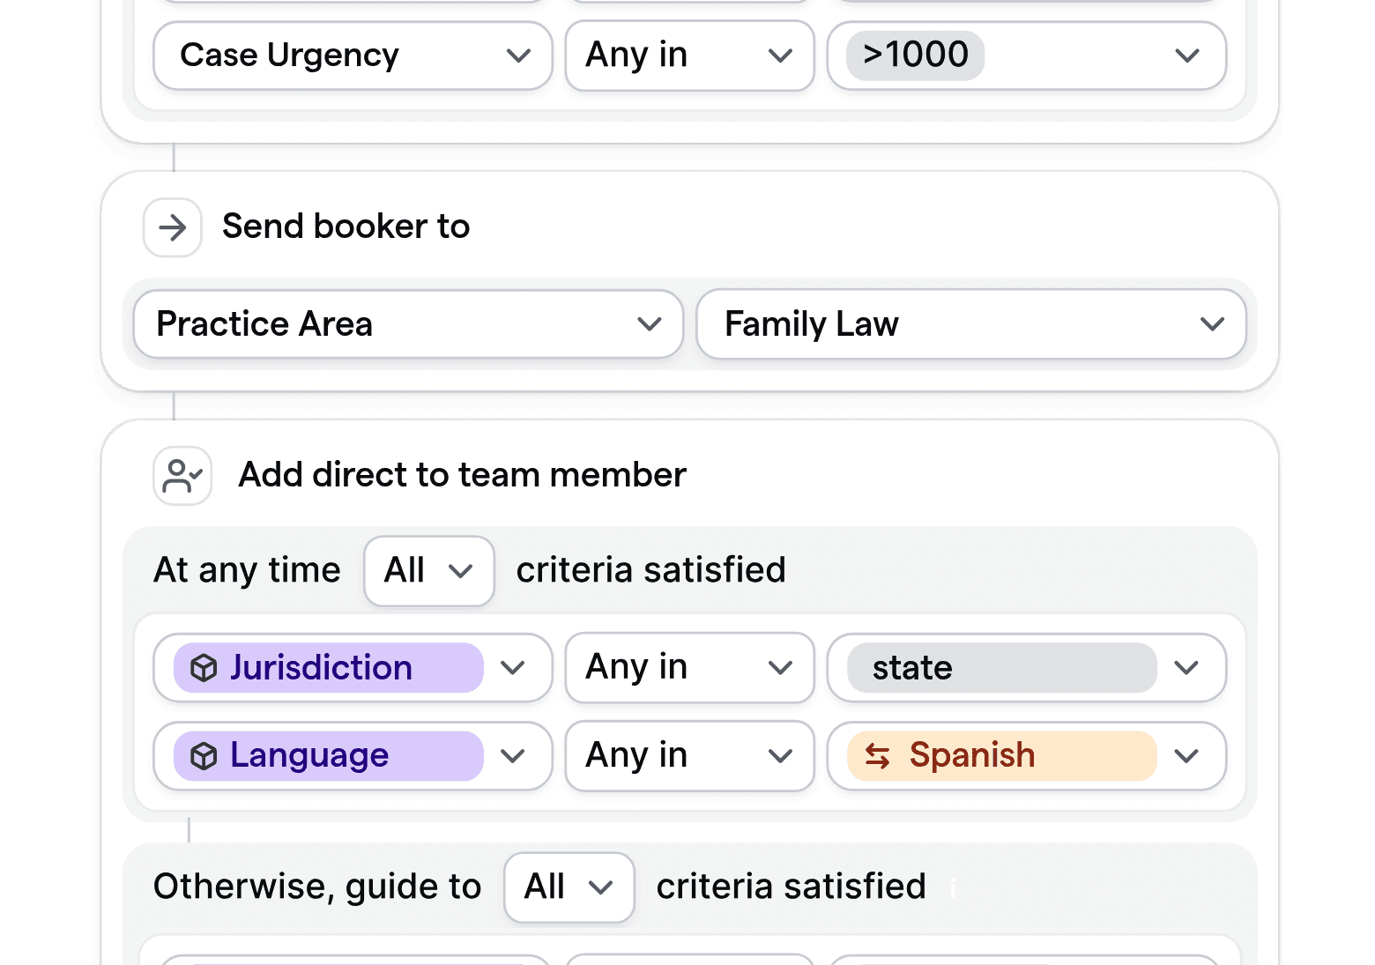Expand the ">1000" value dropdown
1375x965 pixels.
click(1186, 56)
